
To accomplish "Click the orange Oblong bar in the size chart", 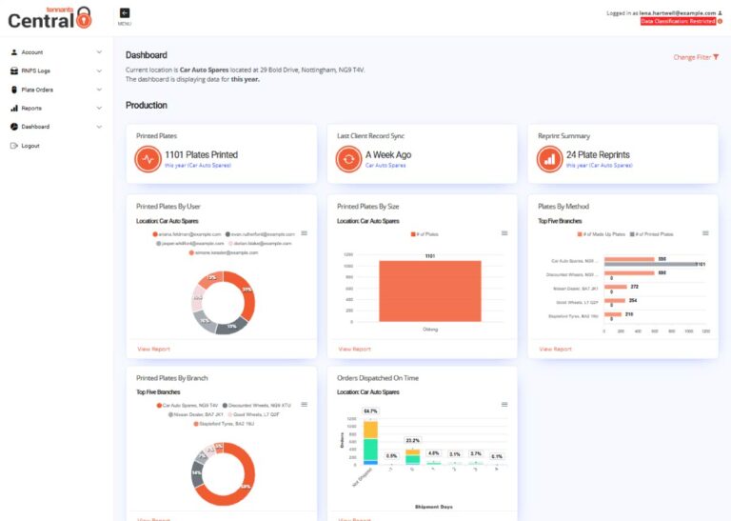I will (x=430, y=291).
